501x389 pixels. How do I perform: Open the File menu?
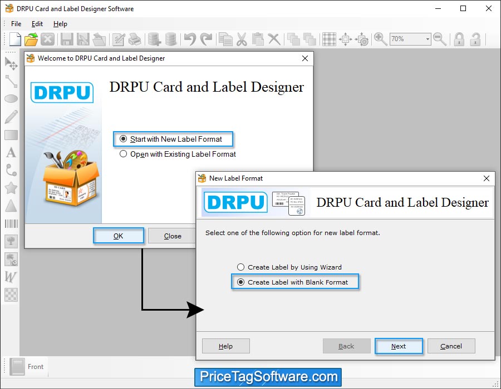pos(16,24)
